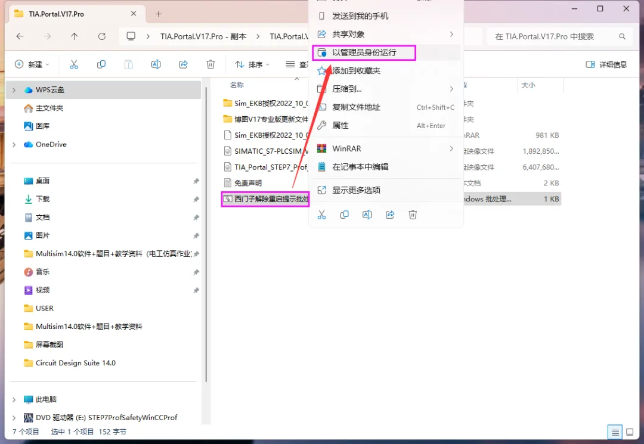The width and height of the screenshot is (644, 444).
Task: Click breadcrumb TIA.Portal.V17.Pro - 副本
Action: click(x=203, y=36)
